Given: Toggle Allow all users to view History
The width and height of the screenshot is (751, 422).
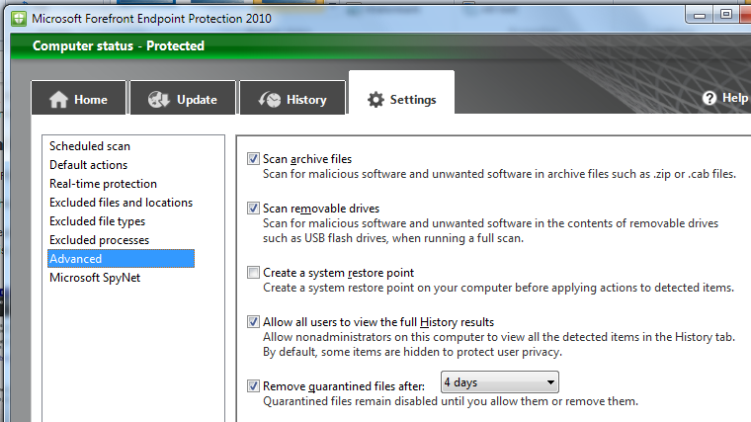Looking at the screenshot, I should click(x=254, y=322).
